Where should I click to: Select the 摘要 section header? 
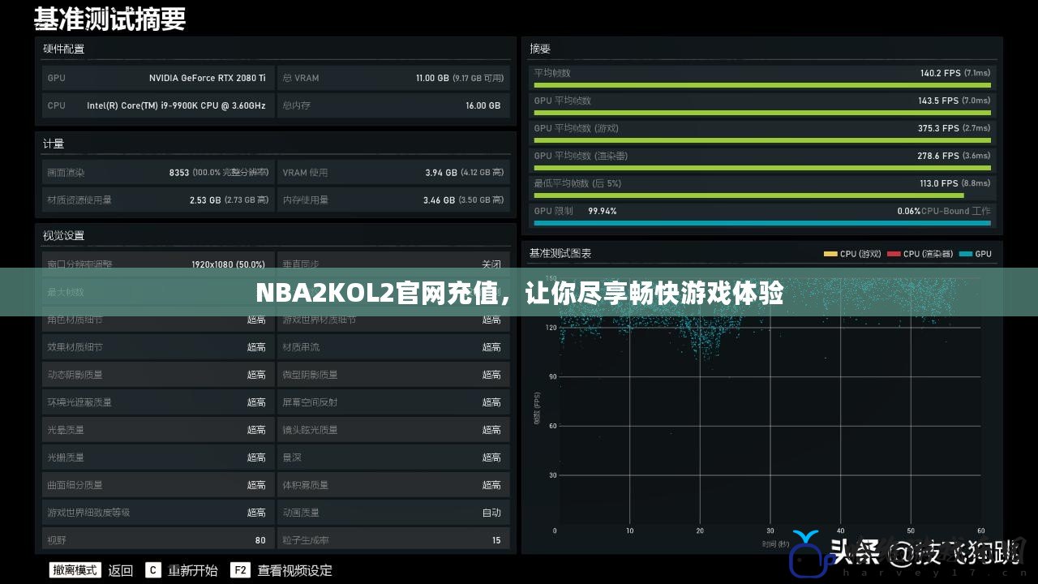pyautogui.click(x=540, y=49)
